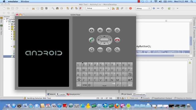Click the emulator keyboard shift key
This screenshot has width=196, height=110.
point(79,80)
